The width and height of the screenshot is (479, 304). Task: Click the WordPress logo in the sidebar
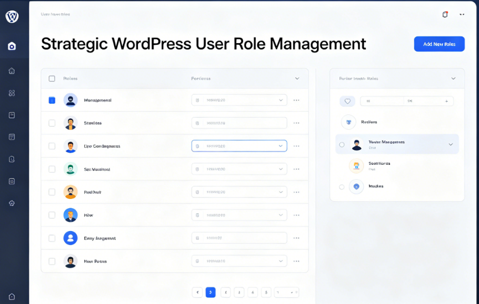pyautogui.click(x=12, y=17)
